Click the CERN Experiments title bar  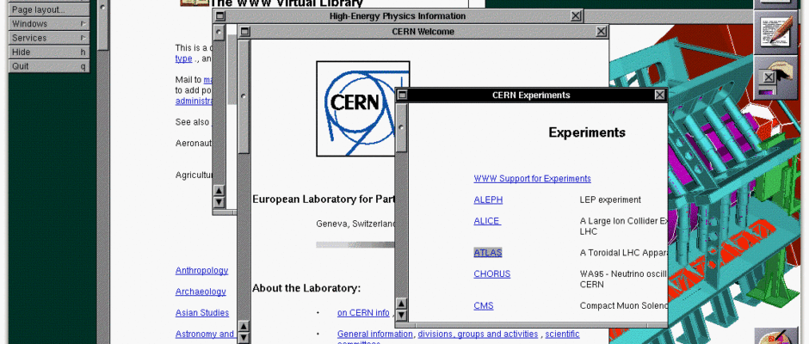(x=530, y=95)
